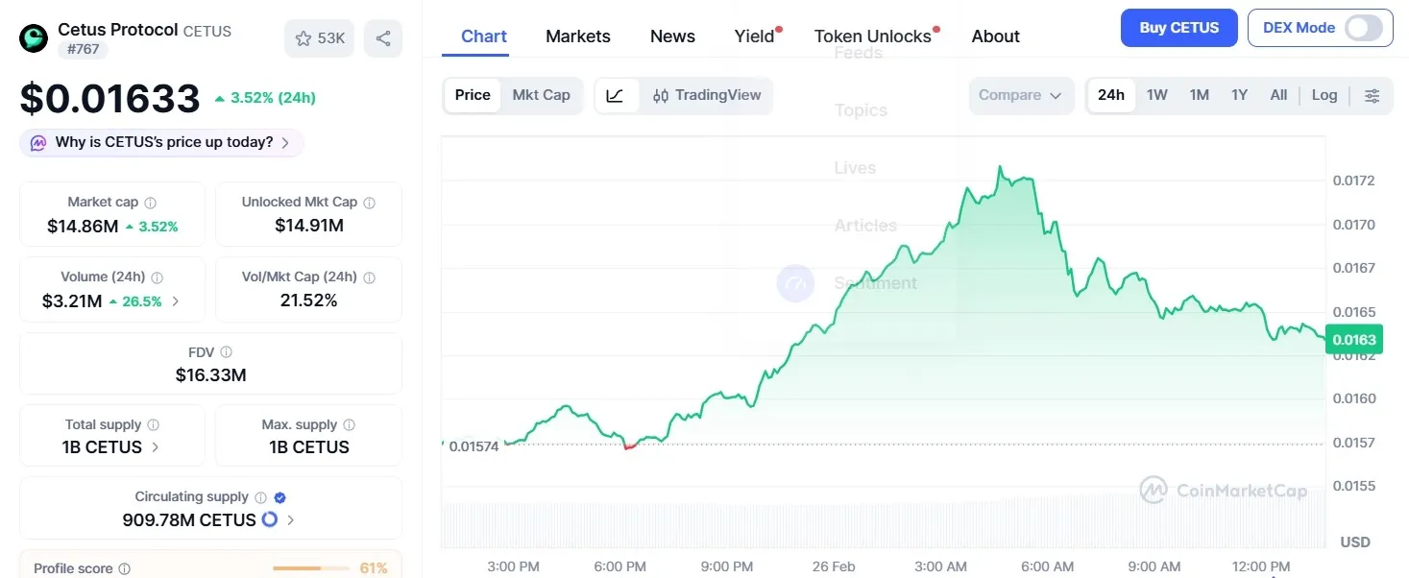
Task: Open the Compare dropdown
Action: (x=1021, y=95)
